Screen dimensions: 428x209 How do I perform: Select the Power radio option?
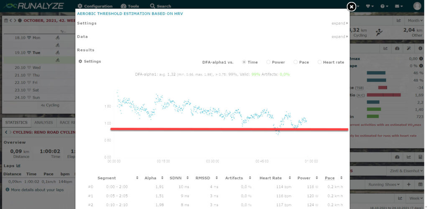(x=268, y=62)
